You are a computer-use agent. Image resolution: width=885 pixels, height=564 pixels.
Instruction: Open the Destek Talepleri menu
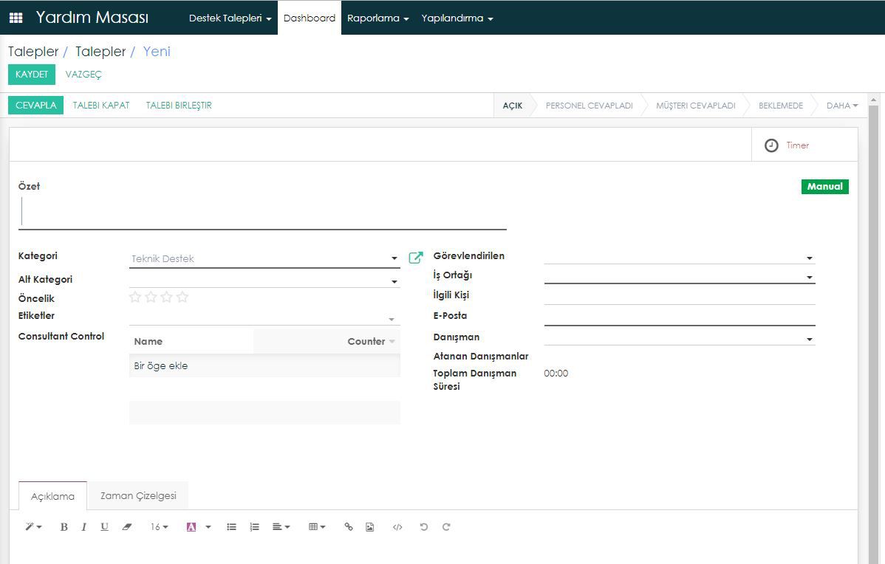(230, 18)
